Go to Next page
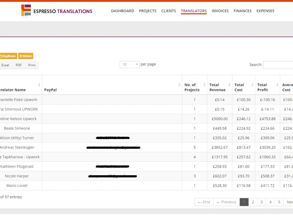Image resolution: width=293 pixels, height=219 pixels. click(x=289, y=202)
